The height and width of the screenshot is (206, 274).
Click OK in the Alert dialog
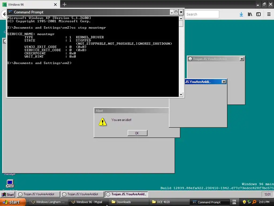137,133
